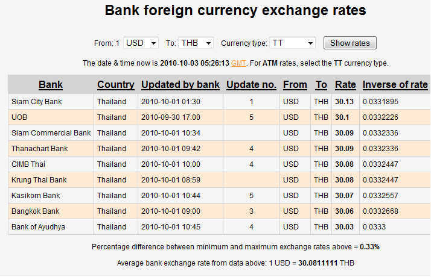The image size is (431, 277).
Task: Sort by Inverse of rate header
Action: pyautogui.click(x=395, y=84)
